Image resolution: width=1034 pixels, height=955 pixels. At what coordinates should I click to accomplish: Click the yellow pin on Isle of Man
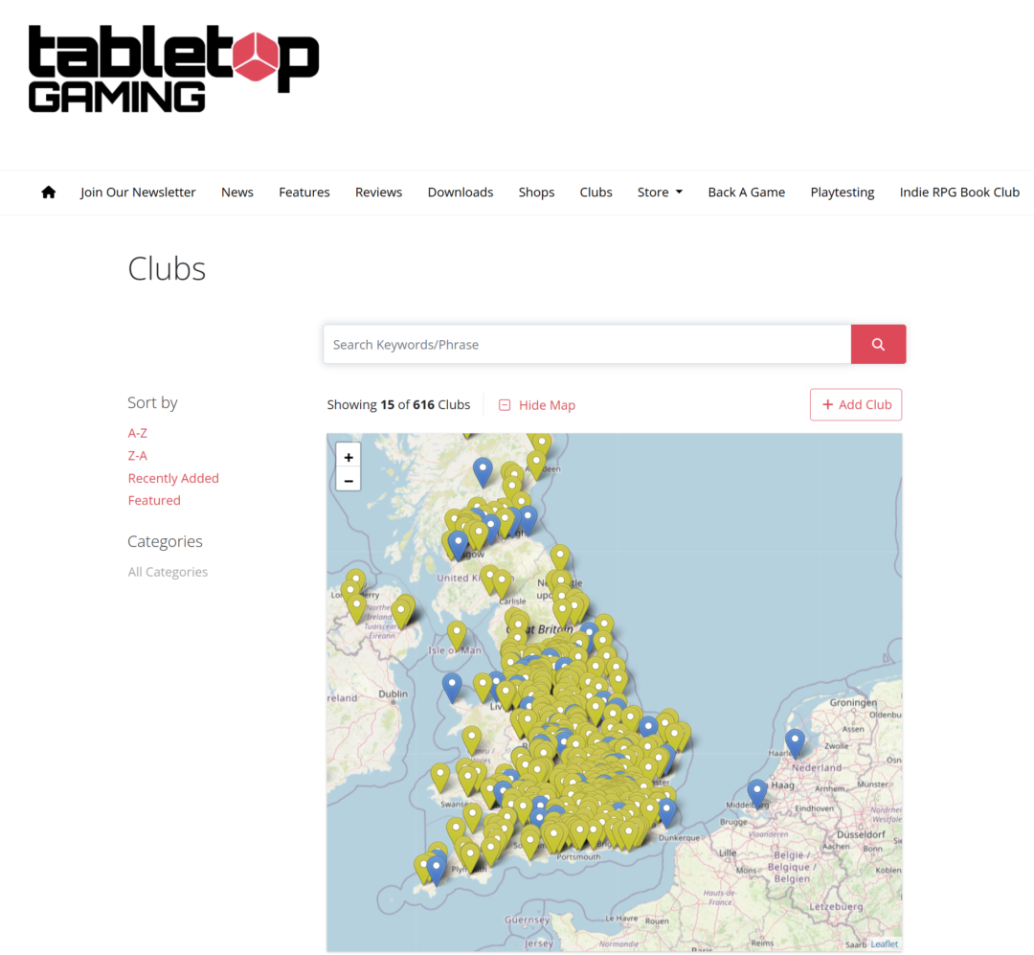tap(458, 633)
